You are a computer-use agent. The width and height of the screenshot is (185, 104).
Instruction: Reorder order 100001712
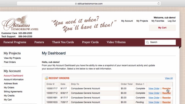point(166,93)
